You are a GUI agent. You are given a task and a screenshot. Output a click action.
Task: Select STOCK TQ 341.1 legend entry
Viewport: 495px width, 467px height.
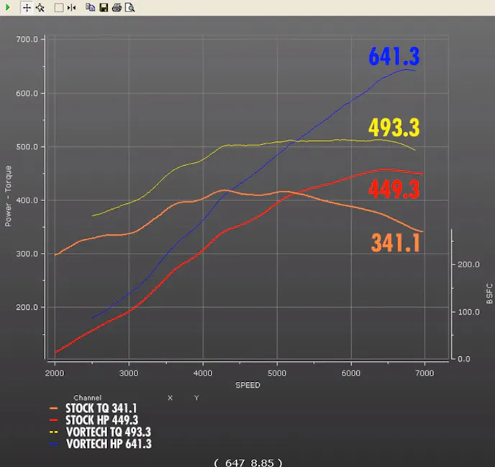[101, 408]
